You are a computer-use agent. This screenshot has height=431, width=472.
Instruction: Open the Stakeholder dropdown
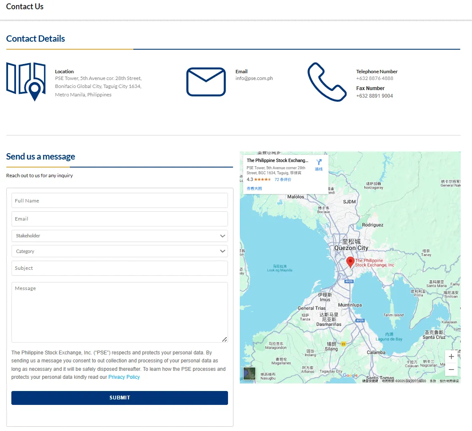119,236
